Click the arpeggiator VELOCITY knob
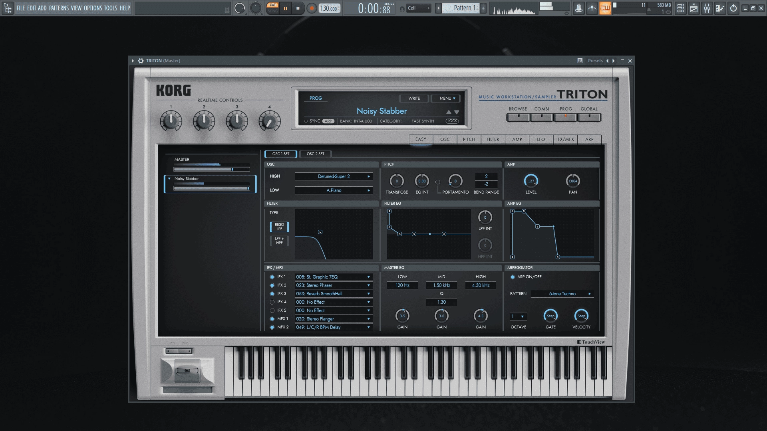The height and width of the screenshot is (431, 767). [x=581, y=316]
